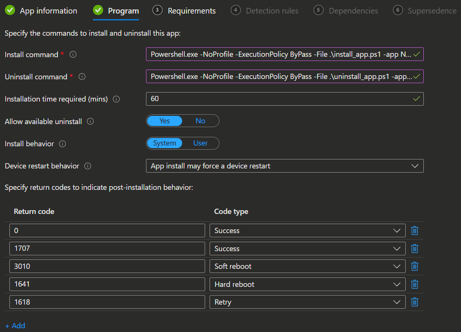Set Allow available uninstall to No
Screen dimensions: 461x332
coord(200,121)
